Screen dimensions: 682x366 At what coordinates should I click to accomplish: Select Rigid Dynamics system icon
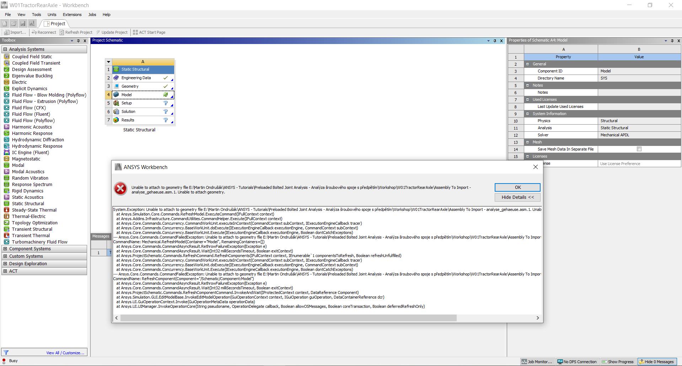click(x=6, y=191)
